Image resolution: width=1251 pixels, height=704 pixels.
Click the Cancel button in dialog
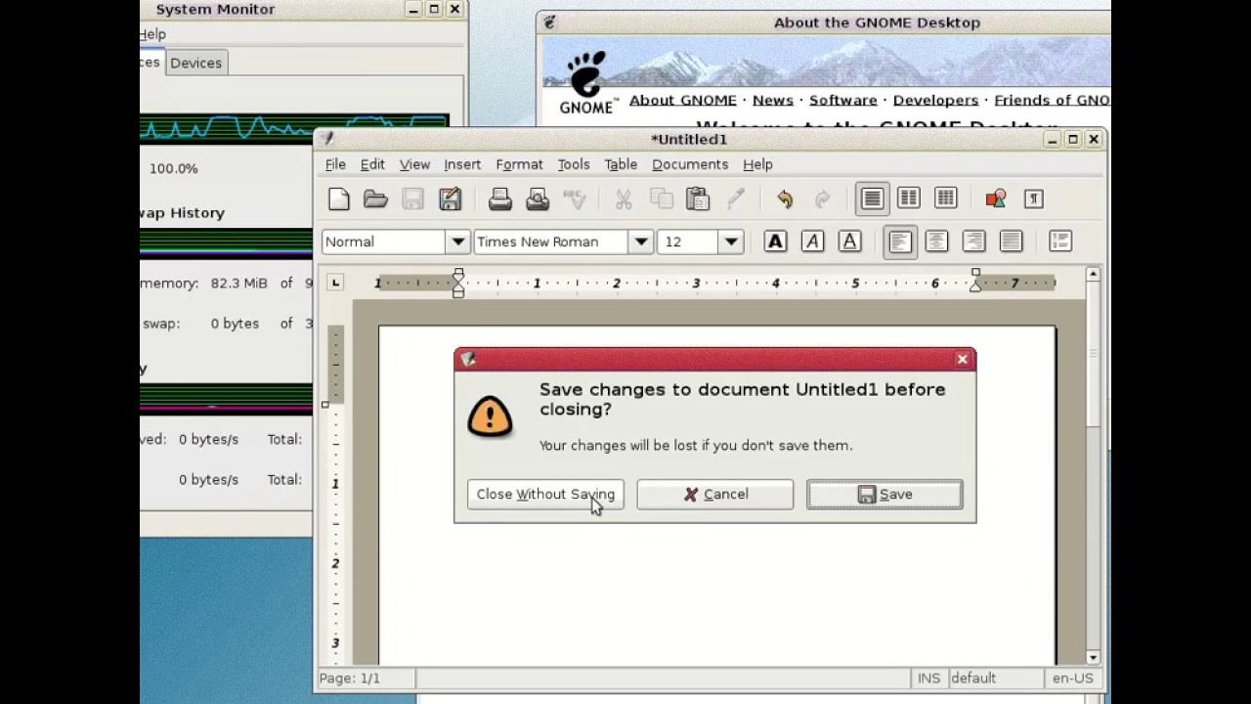(715, 494)
